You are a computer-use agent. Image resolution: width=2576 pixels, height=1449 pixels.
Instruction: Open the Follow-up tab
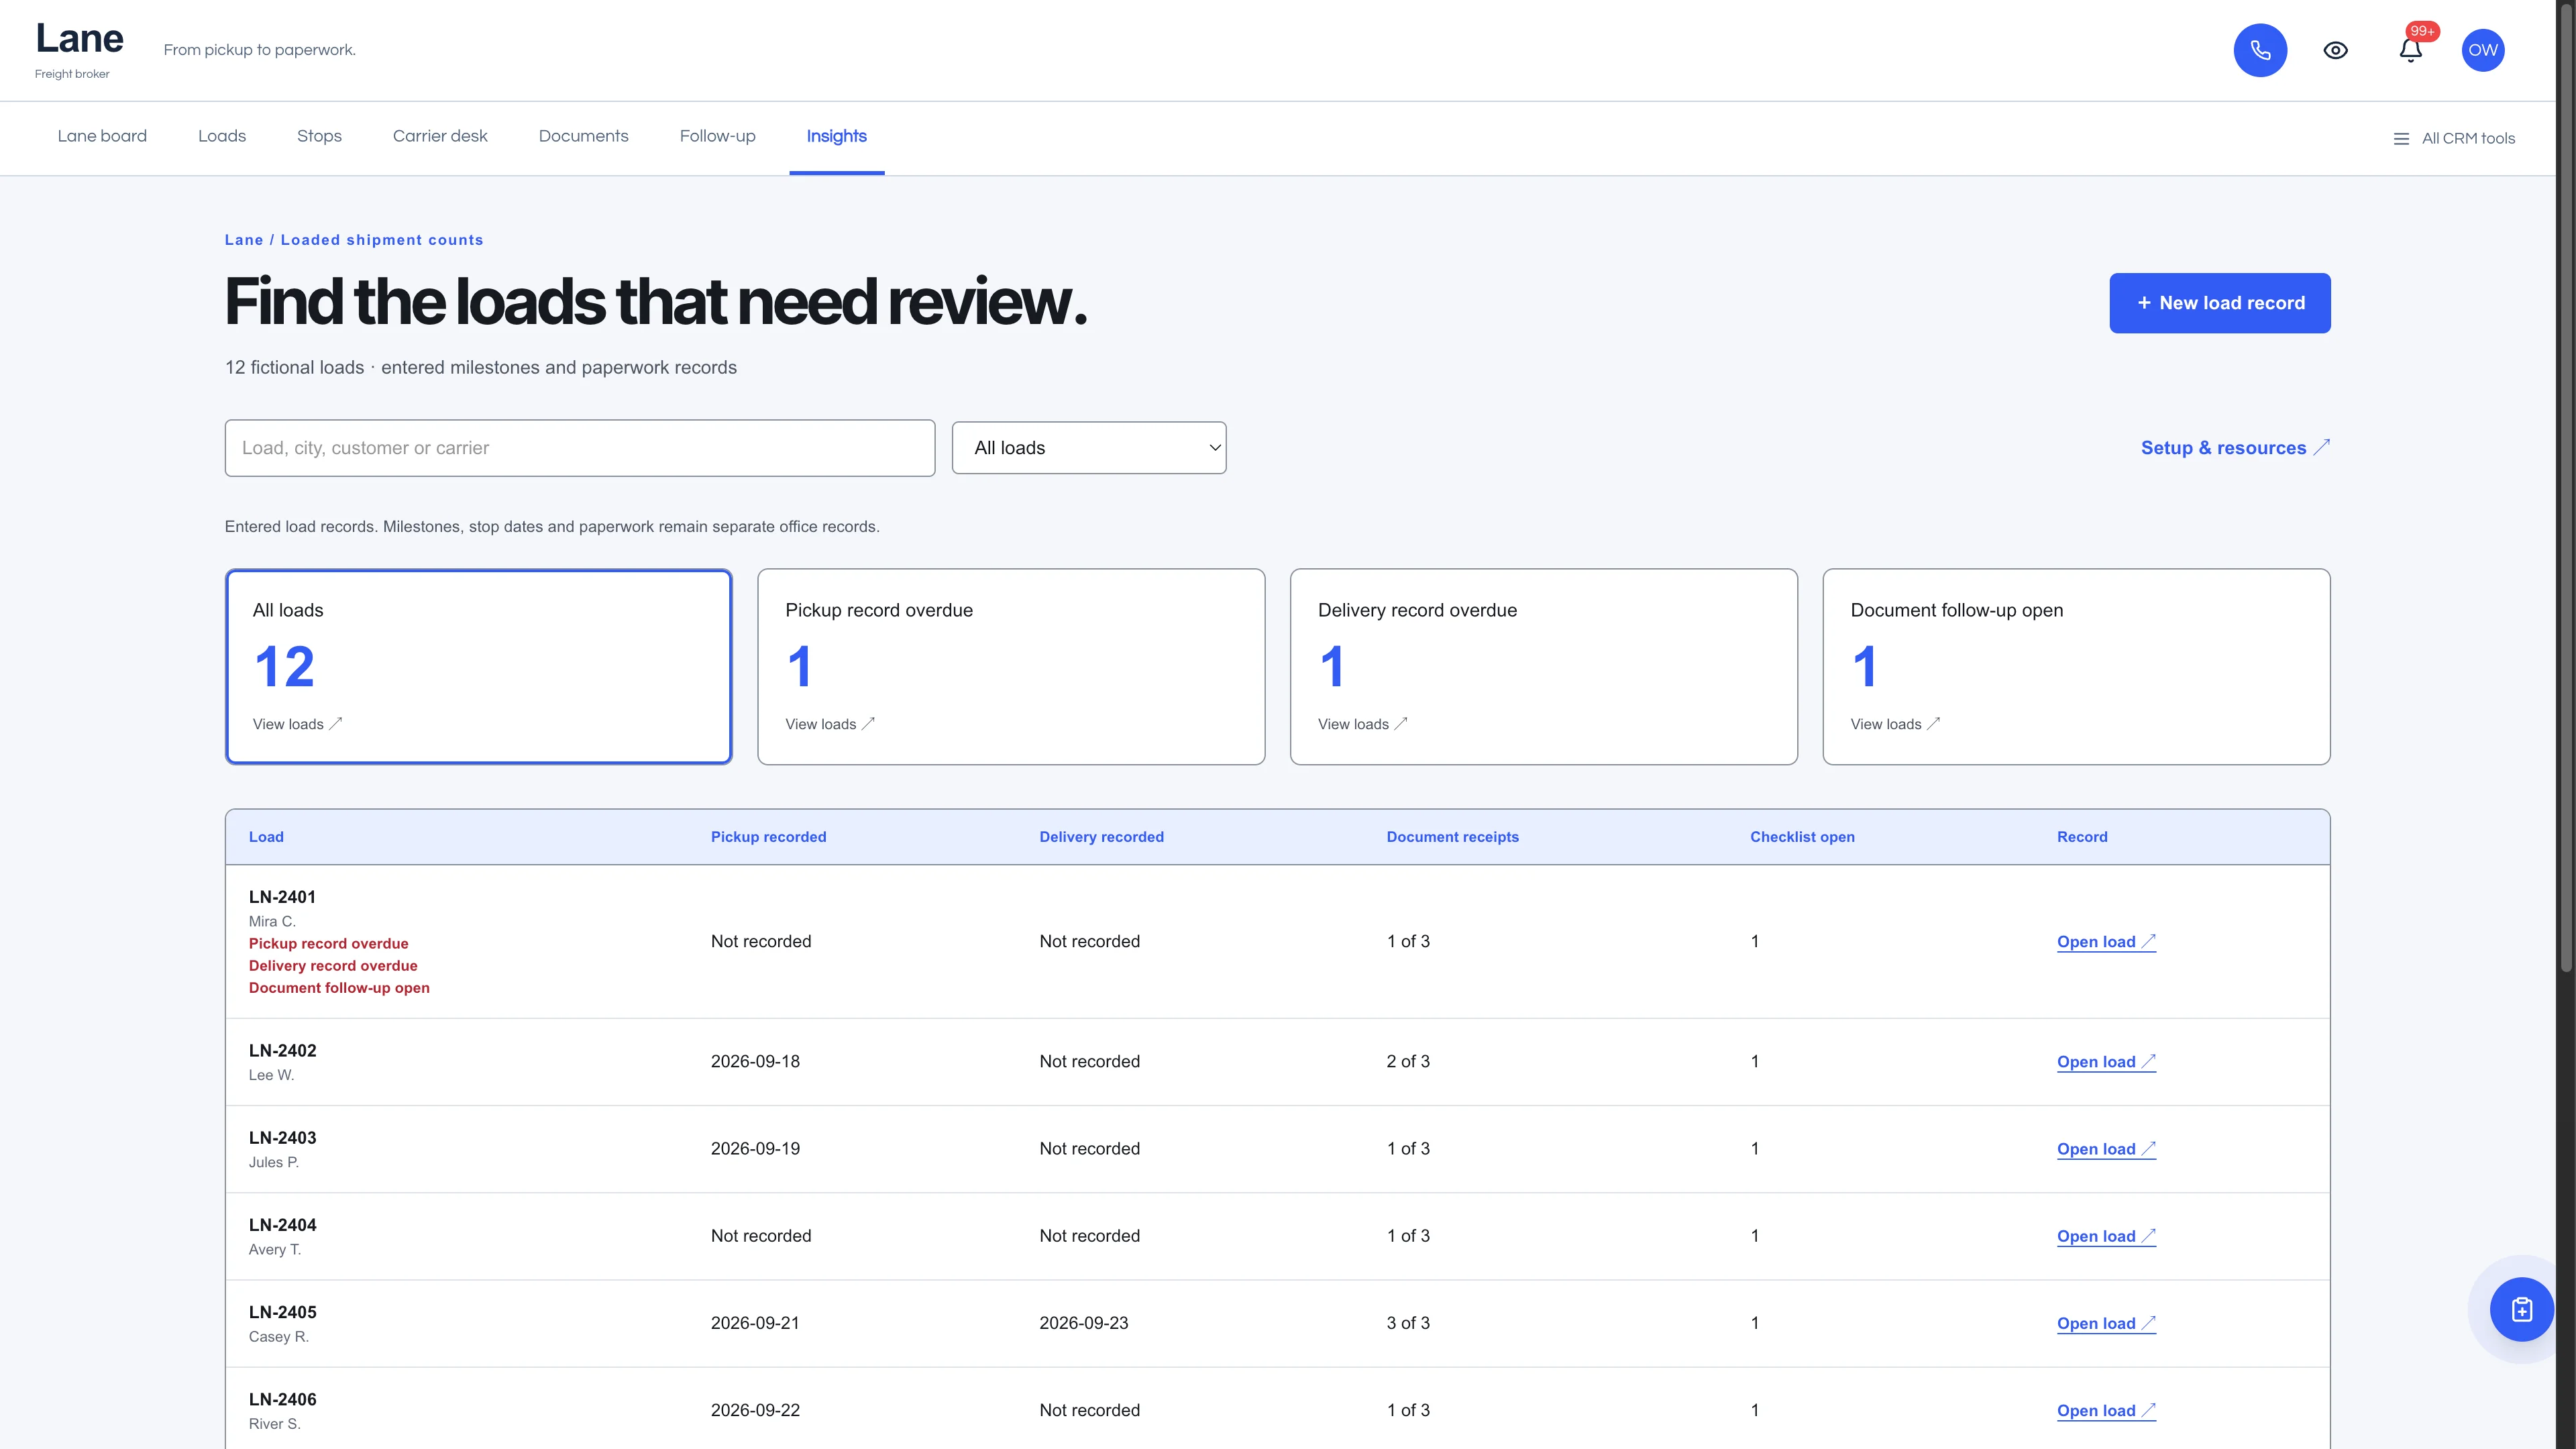click(717, 136)
